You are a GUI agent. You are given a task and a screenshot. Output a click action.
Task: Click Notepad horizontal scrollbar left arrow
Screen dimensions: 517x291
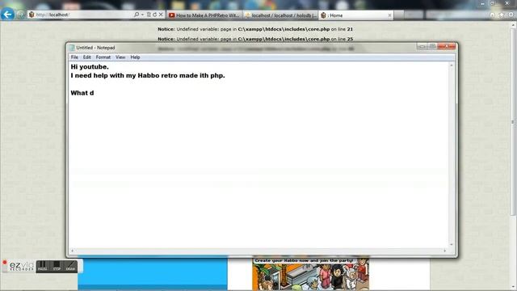click(x=72, y=251)
